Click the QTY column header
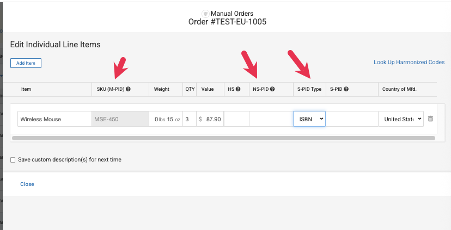The image size is (451, 230). pos(190,89)
